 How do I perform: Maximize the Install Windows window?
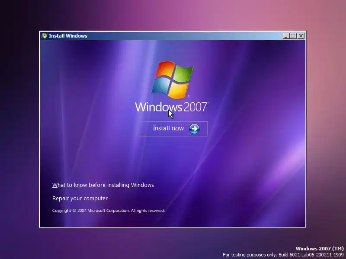point(293,36)
